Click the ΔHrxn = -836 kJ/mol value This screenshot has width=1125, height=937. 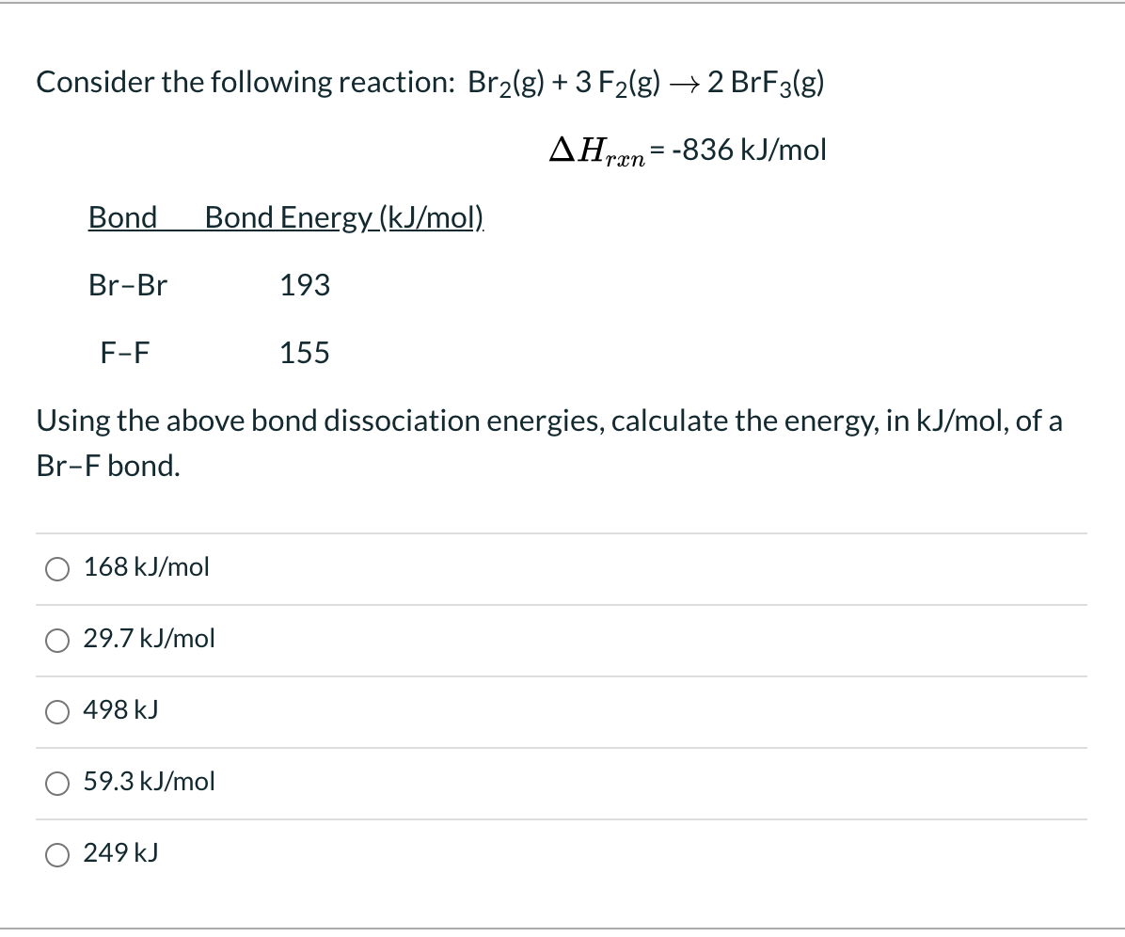coord(686,150)
